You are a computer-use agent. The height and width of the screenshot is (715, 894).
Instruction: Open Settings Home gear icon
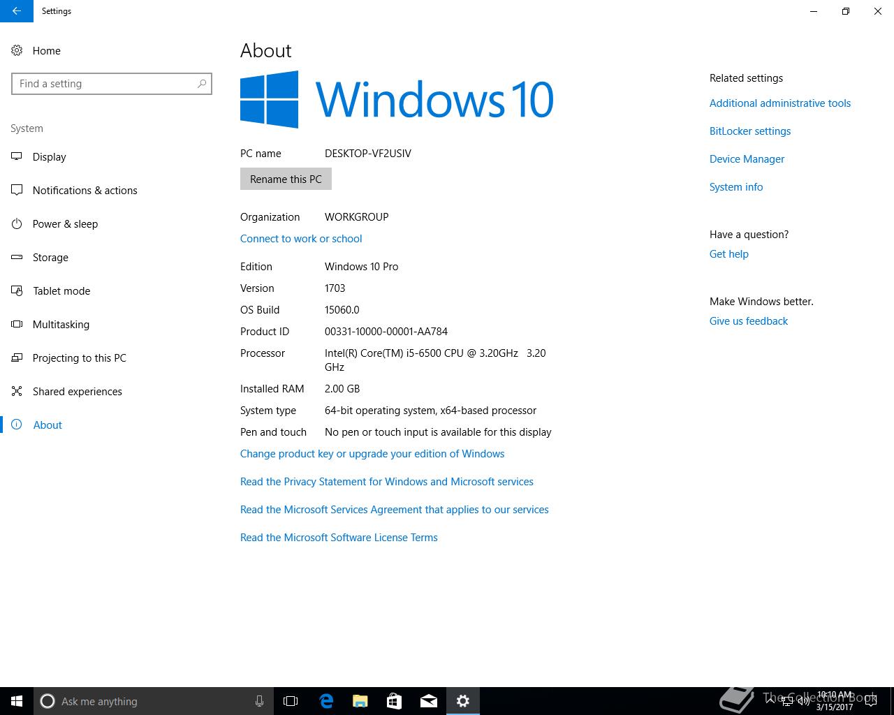pos(17,51)
